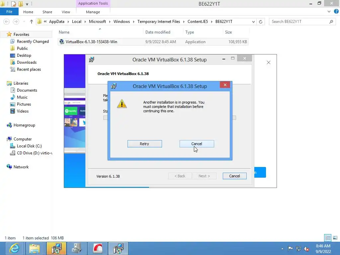Open the Documents library
Viewport: 340px width, 255px height.
coord(27,90)
